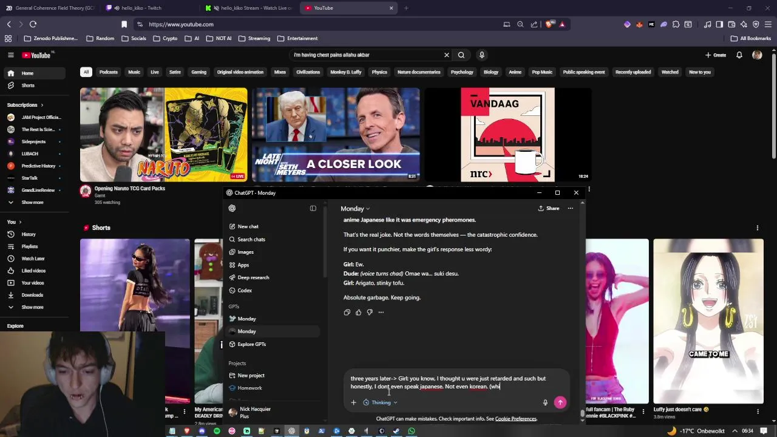Select the Psychology filter chip
Viewport: 777px width, 437px height.
click(462, 72)
